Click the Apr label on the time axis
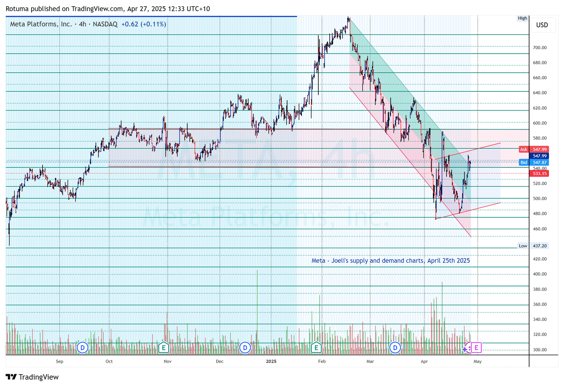Image resolution: width=564 pixels, height=387 pixels. 424,361
